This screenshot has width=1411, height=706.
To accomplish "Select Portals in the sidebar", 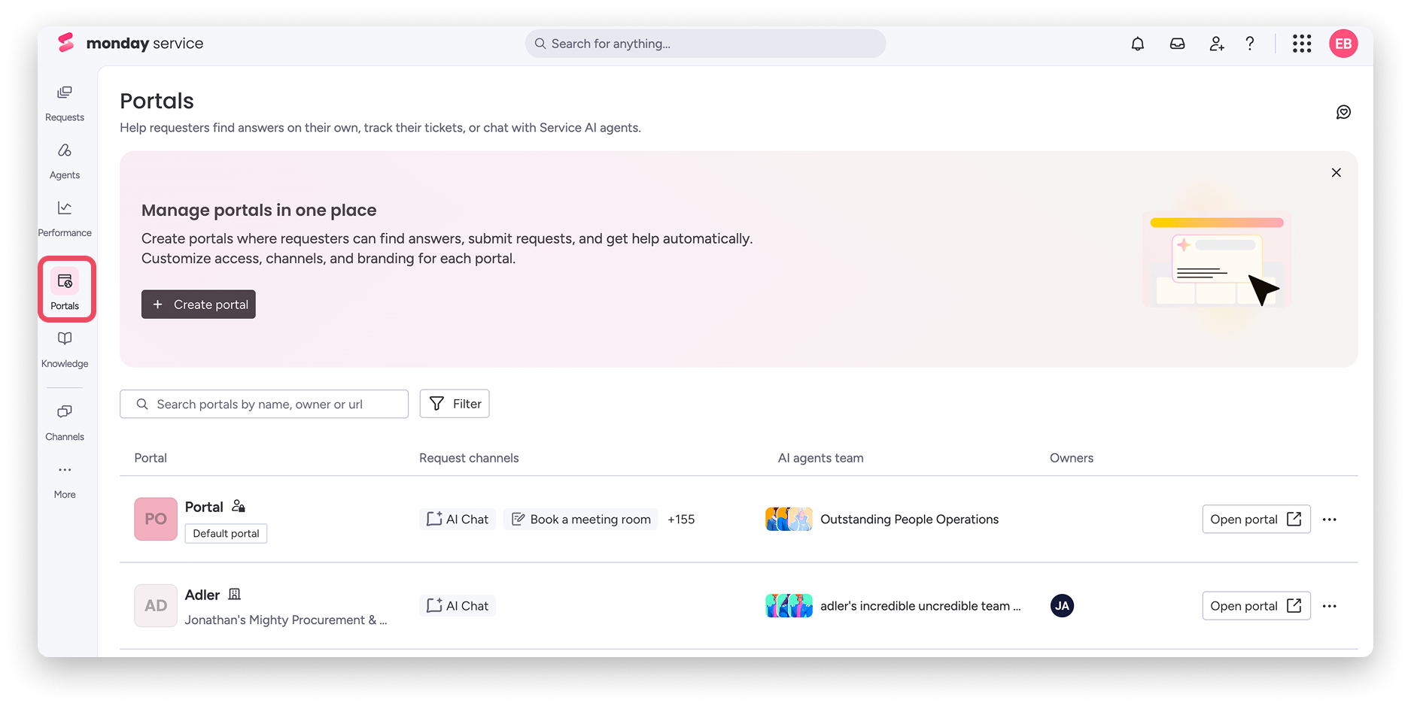I will tap(65, 289).
